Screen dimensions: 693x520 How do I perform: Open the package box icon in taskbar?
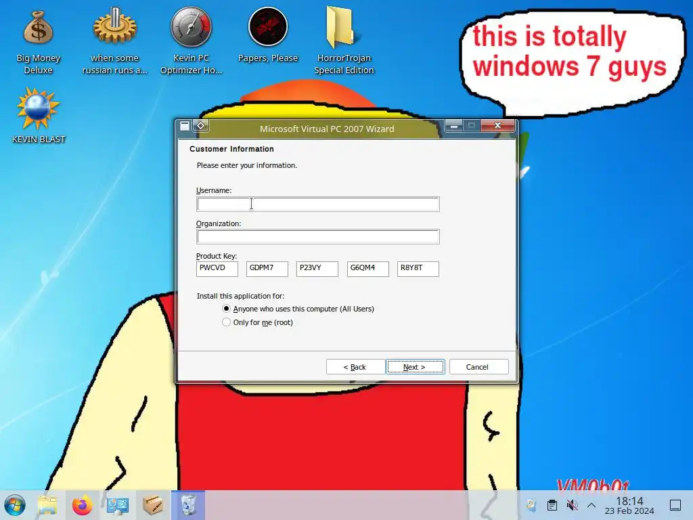[x=153, y=505]
